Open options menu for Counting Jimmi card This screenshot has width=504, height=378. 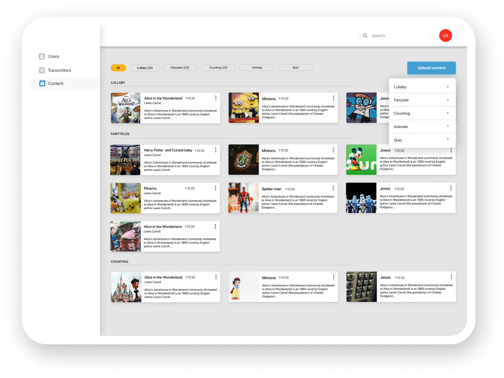(x=451, y=277)
